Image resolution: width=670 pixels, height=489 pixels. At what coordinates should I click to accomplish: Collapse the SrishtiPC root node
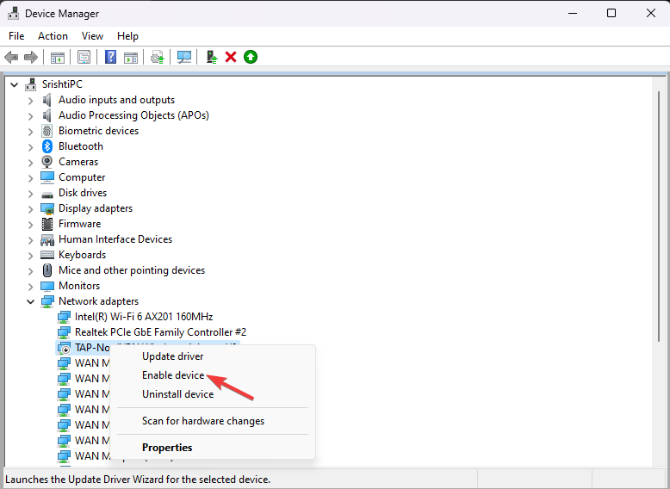pyautogui.click(x=14, y=84)
